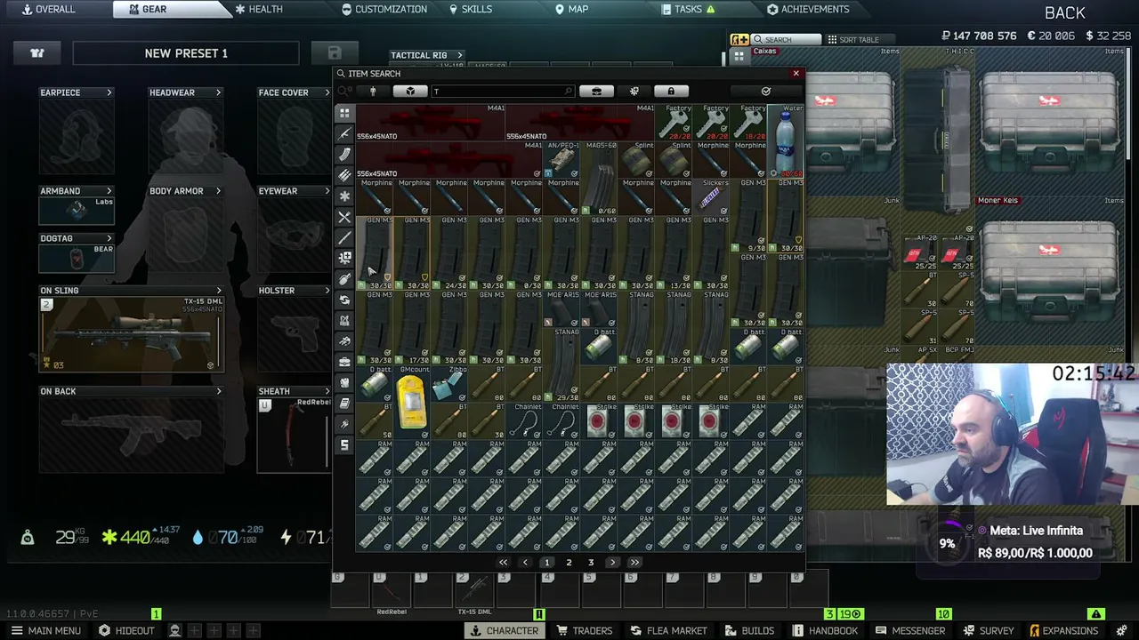The width and height of the screenshot is (1139, 640).
Task: Toggle the stash box search filter
Action: pyautogui.click(x=410, y=92)
